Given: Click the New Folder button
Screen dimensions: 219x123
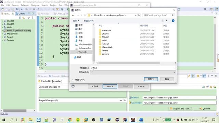Looking at the screenshot, I should (x=89, y=20).
